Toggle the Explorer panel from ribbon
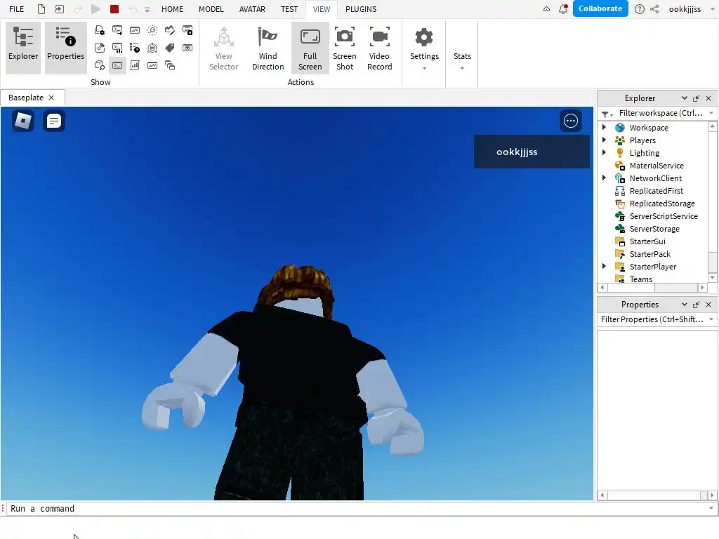 tap(23, 48)
